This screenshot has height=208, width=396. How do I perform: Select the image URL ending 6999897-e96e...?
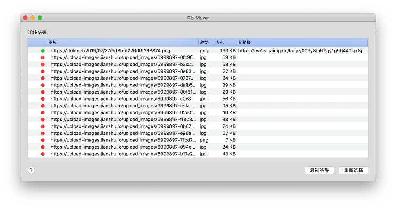click(123, 133)
